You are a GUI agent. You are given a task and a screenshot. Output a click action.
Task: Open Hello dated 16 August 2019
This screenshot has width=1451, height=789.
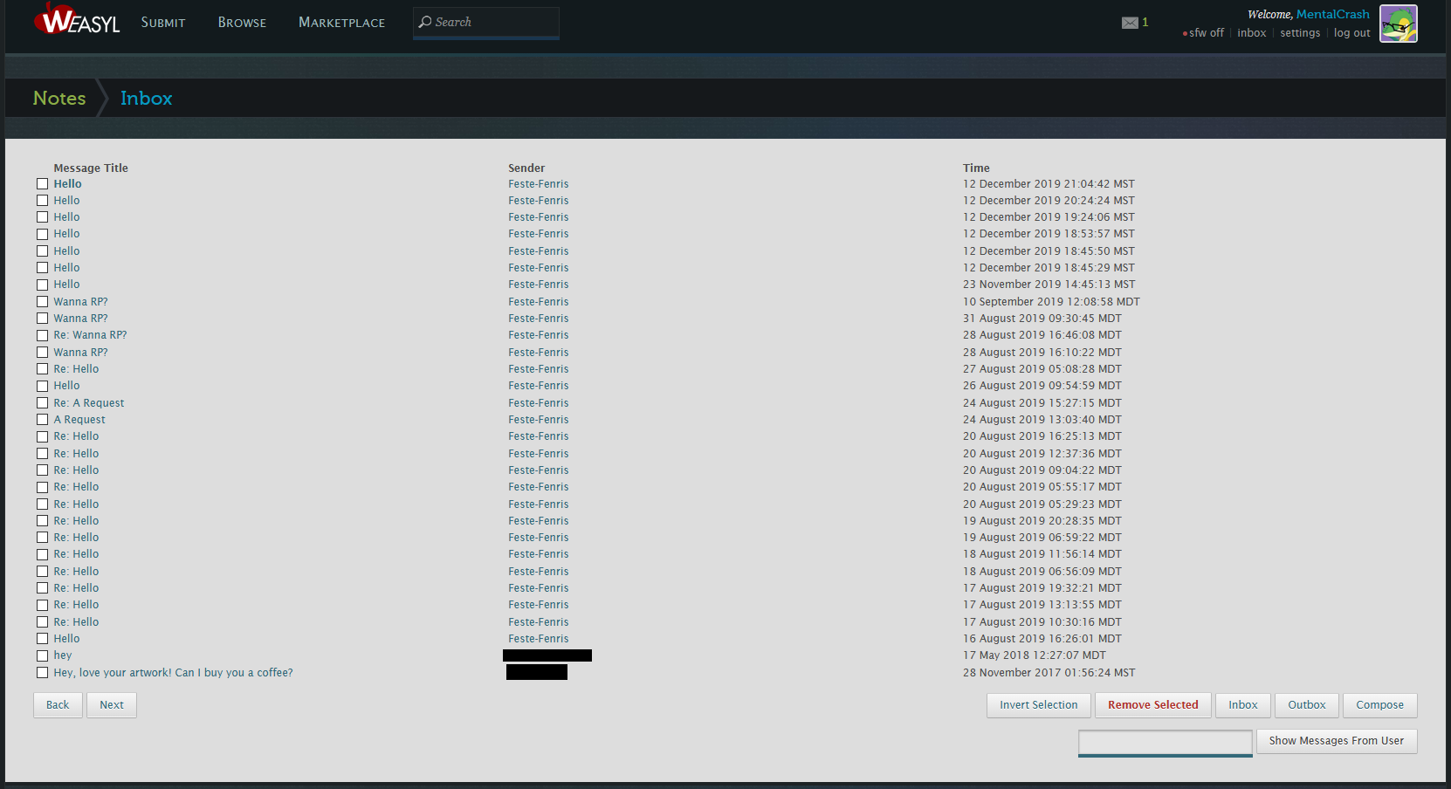66,639
